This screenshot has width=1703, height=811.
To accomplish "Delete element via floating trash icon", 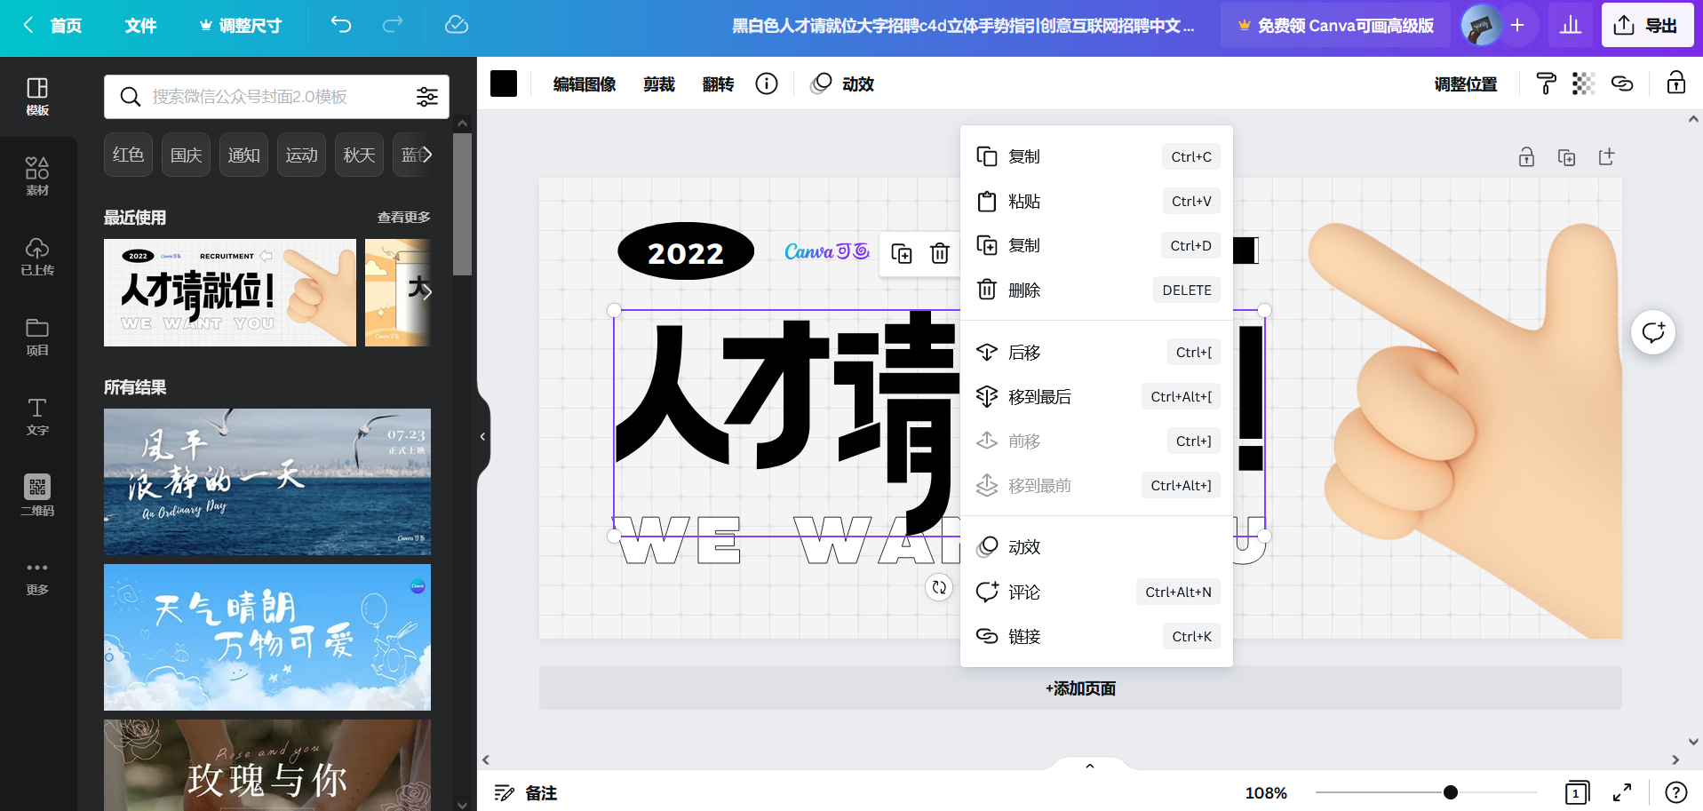I will point(940,254).
